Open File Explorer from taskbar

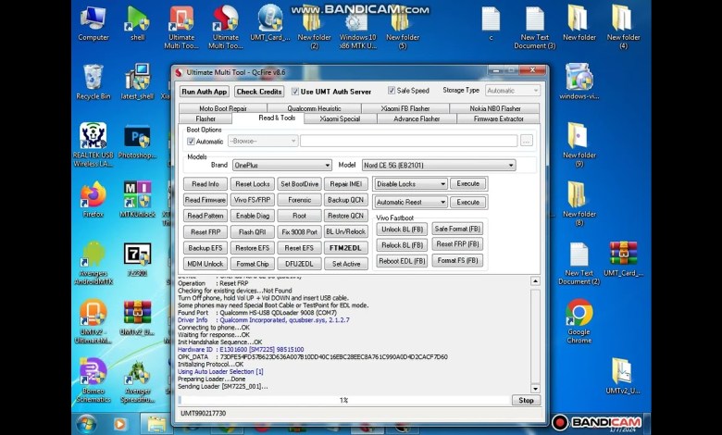156,424
